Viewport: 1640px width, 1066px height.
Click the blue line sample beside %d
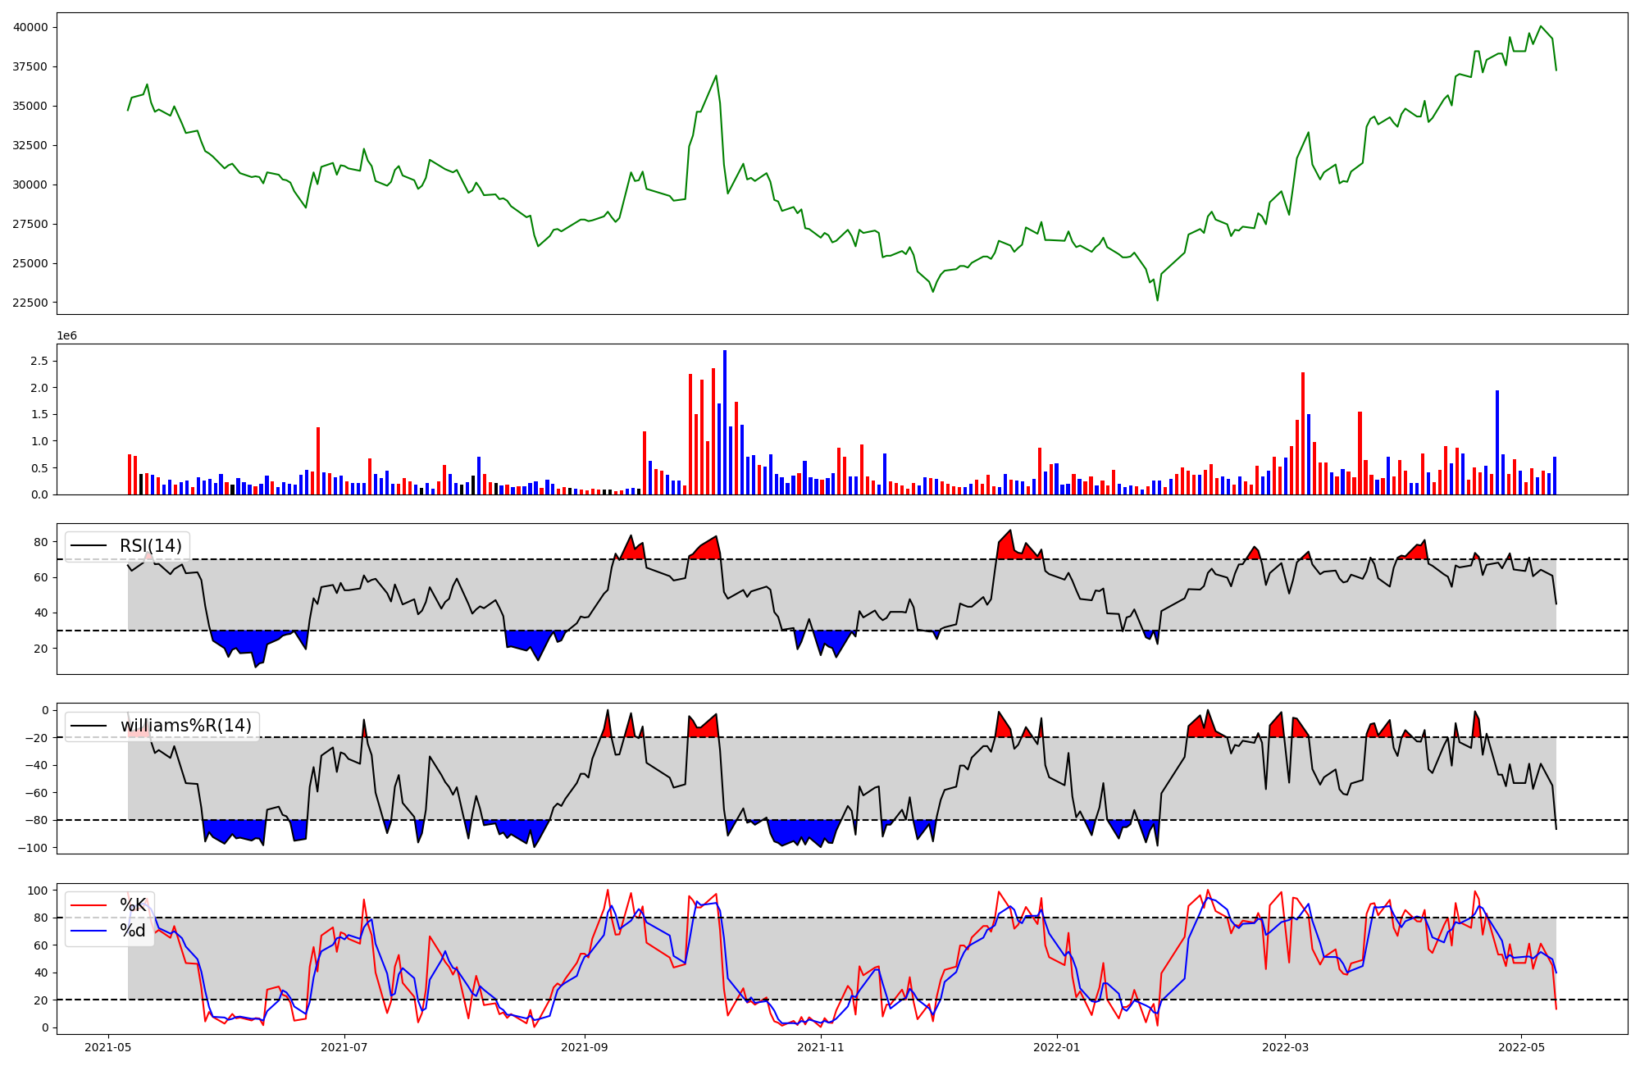tap(89, 931)
